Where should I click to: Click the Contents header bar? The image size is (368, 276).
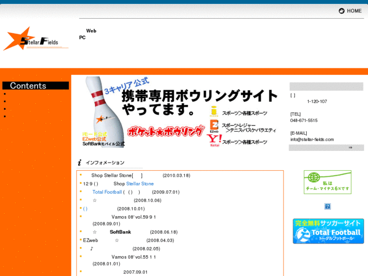(35, 86)
